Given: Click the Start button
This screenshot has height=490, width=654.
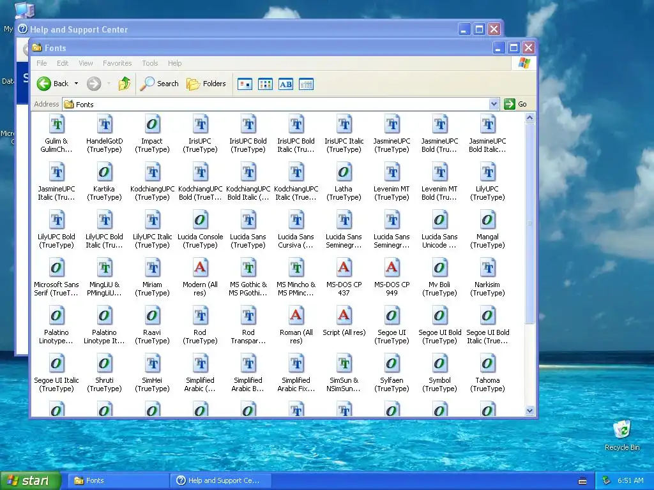Looking at the screenshot, I should click(31, 481).
